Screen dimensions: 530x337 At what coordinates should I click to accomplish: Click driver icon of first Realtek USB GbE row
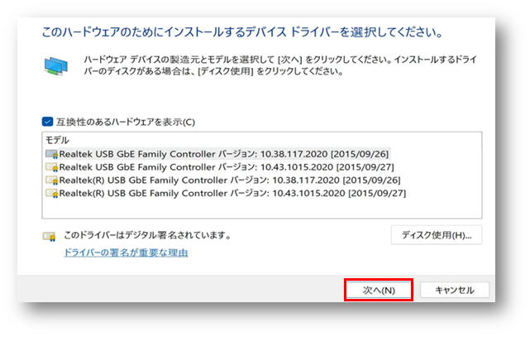52,154
